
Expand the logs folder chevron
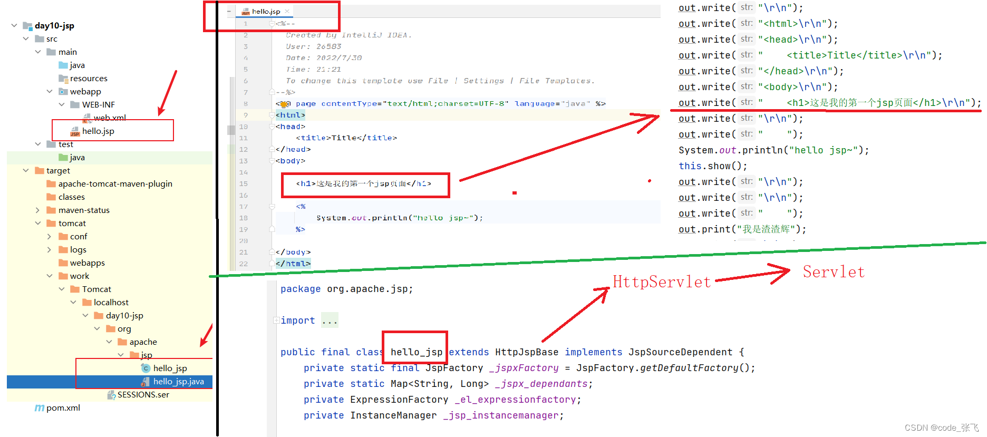pos(50,250)
